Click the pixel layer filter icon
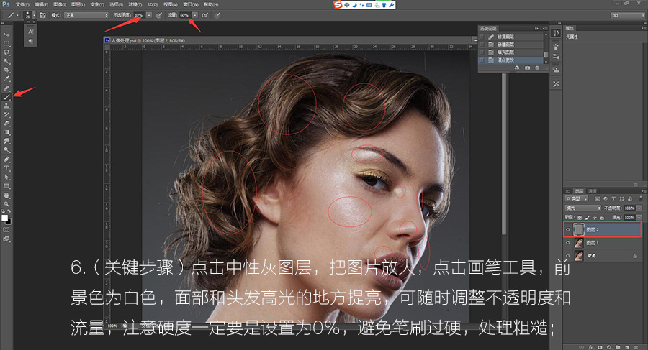This screenshot has width=648, height=350. [597, 198]
